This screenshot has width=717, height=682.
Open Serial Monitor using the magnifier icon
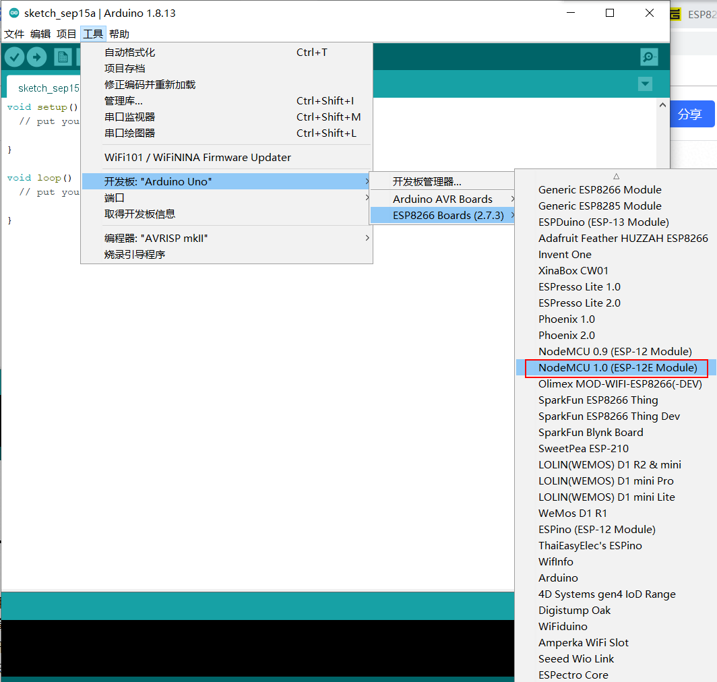point(648,57)
